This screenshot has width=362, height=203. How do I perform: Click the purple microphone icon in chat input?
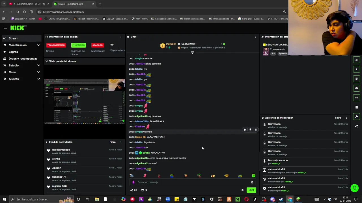pos(133,182)
